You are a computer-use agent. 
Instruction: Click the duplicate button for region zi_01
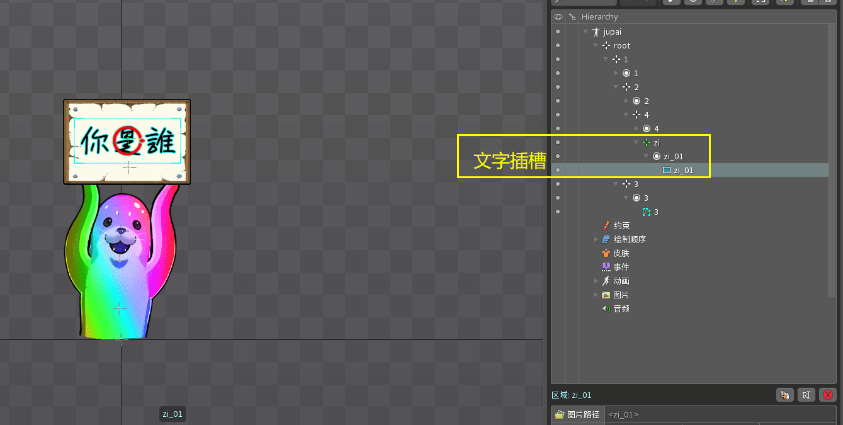coord(784,395)
